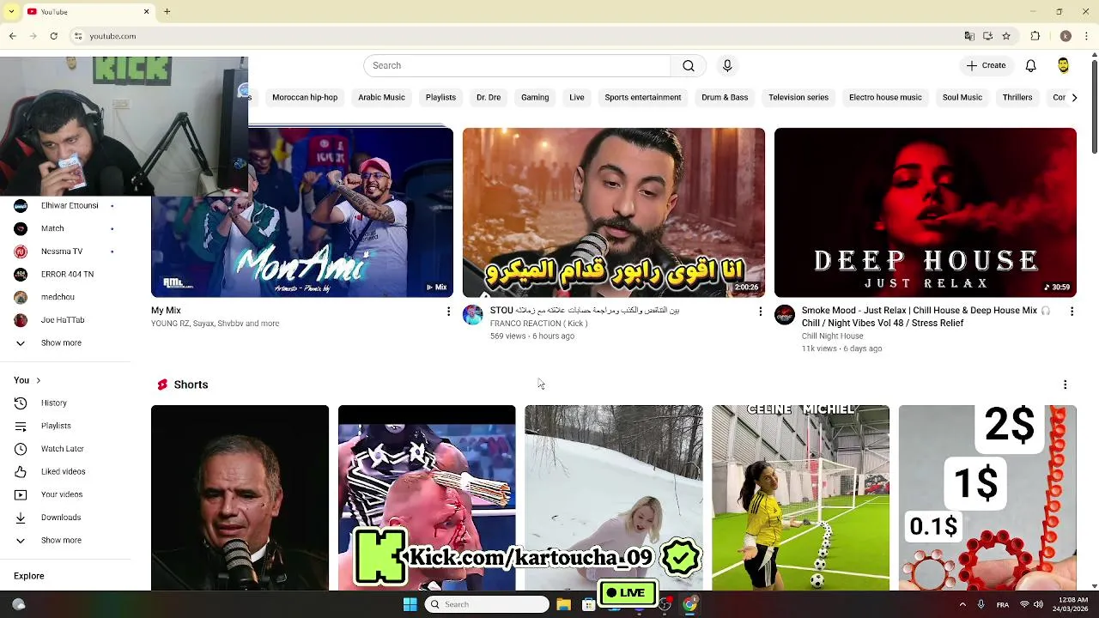Select the Dr. Dre chip
This screenshot has width=1099, height=618.
[489, 98]
